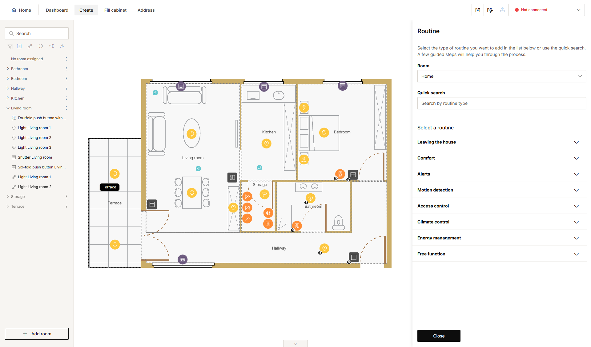The width and height of the screenshot is (591, 347).
Task: Select the upper Terrace light icon
Action: pos(115,174)
